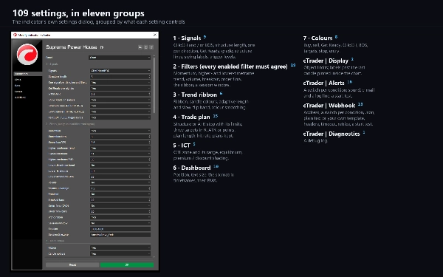The height and width of the screenshot is (277, 443).
Task: Click the '2 · Filters (every enabled filter must agree)' heading
Action: point(230,66)
